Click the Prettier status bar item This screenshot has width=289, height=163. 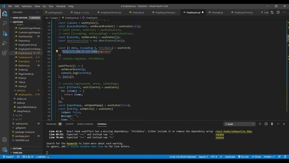(269, 157)
